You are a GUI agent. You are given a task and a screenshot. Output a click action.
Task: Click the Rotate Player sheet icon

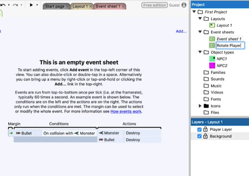212,46
